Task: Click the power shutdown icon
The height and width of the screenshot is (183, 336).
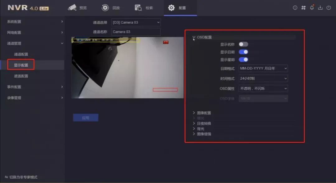Action: point(329,8)
